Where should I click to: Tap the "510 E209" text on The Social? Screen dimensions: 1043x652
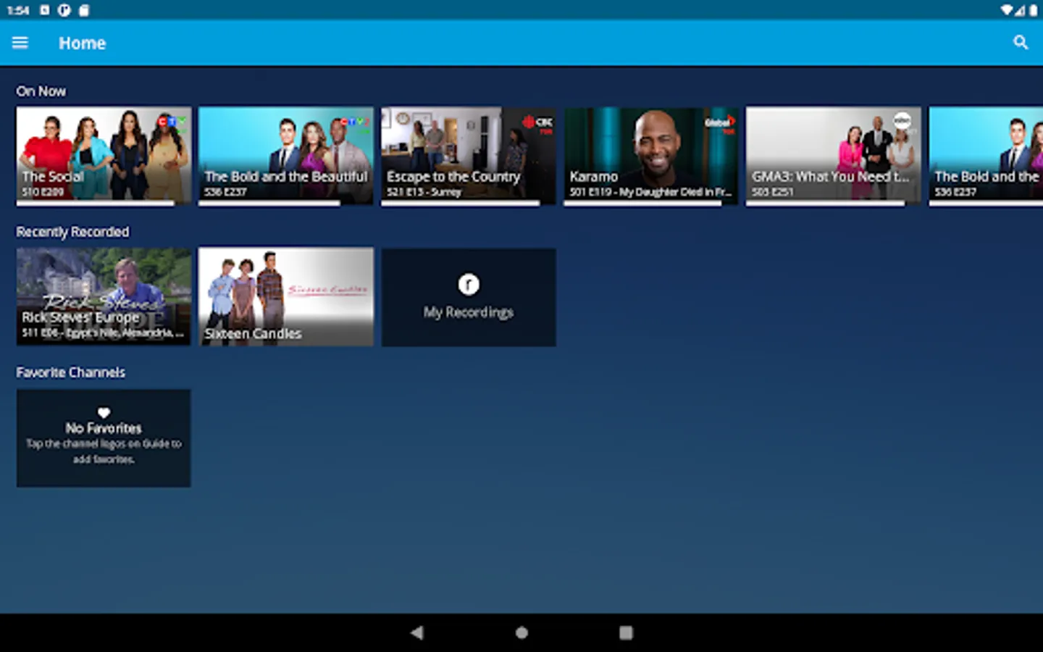point(43,192)
